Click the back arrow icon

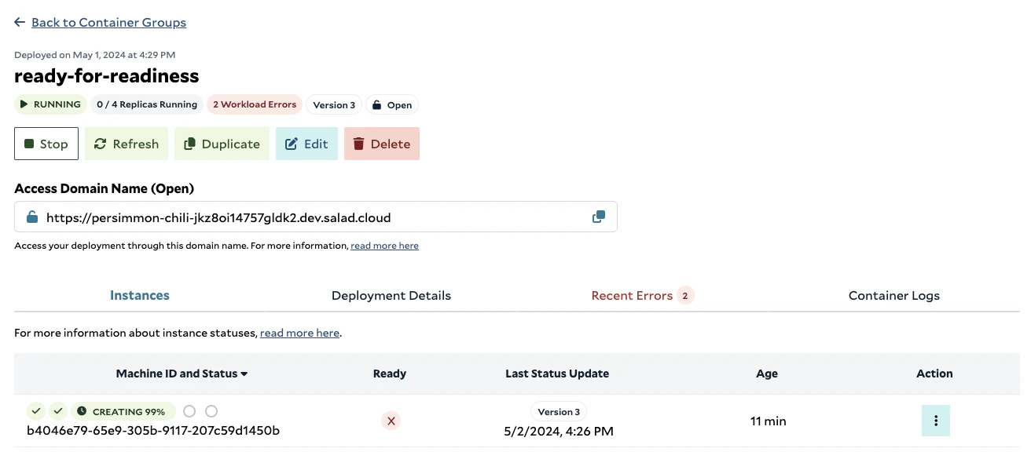pos(20,23)
